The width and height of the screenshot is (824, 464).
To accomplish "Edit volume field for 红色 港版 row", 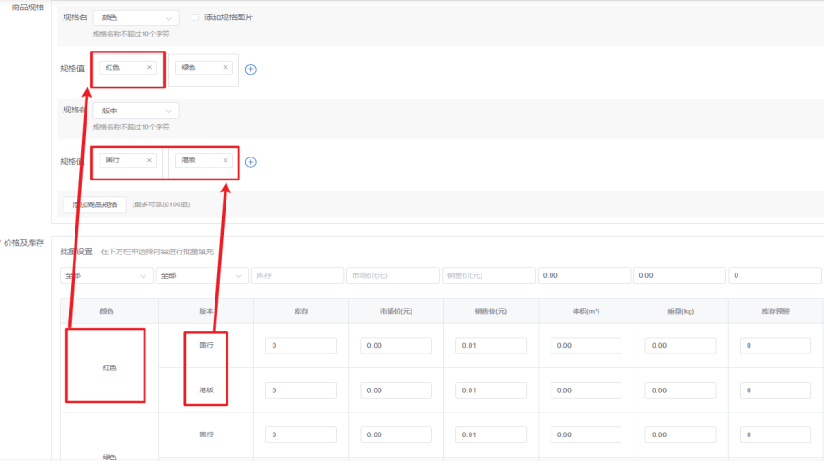I will click(x=586, y=390).
